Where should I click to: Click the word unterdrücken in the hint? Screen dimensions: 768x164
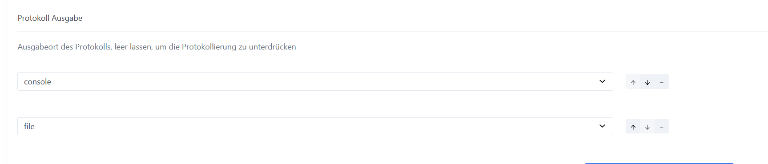tap(273, 47)
